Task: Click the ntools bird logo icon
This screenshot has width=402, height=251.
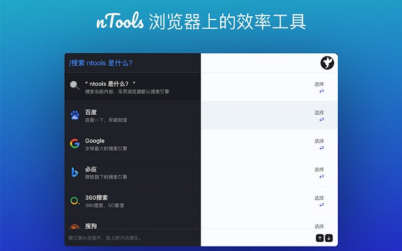Action: point(327,63)
